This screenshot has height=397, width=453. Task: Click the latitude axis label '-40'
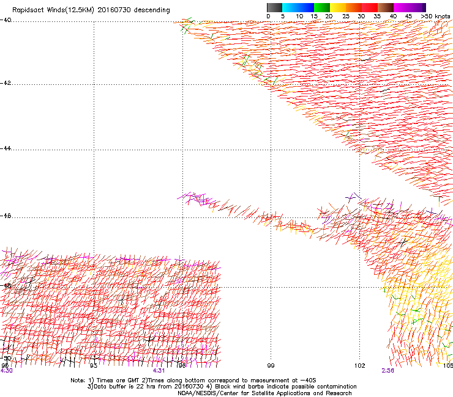click(x=6, y=20)
